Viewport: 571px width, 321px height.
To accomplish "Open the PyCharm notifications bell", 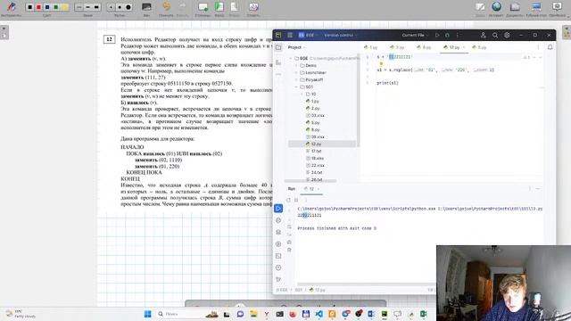I will pyautogui.click(x=550, y=47).
